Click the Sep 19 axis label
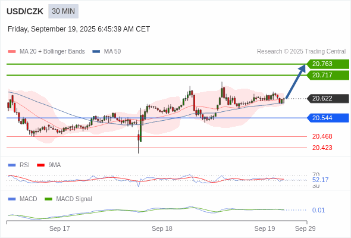Viewport: 351px width, 238px height. tap(265, 228)
